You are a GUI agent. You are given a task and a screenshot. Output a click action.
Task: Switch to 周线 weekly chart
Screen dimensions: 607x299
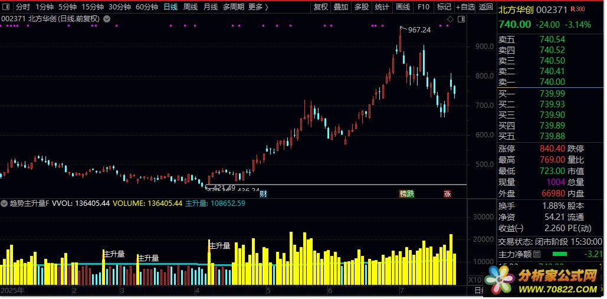point(191,7)
